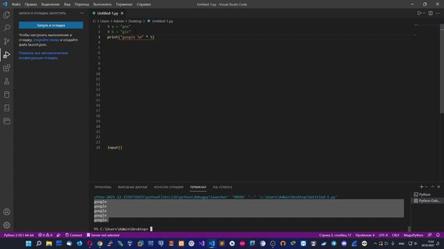
Task: Open launch profile dropdown next to plus
Action: point(426,187)
